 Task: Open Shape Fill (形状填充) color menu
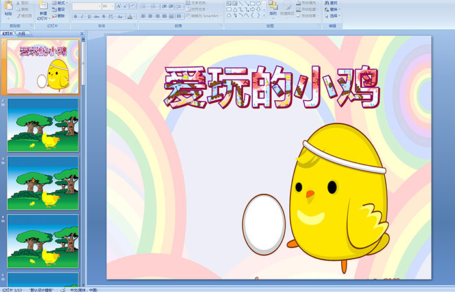(x=307, y=3)
